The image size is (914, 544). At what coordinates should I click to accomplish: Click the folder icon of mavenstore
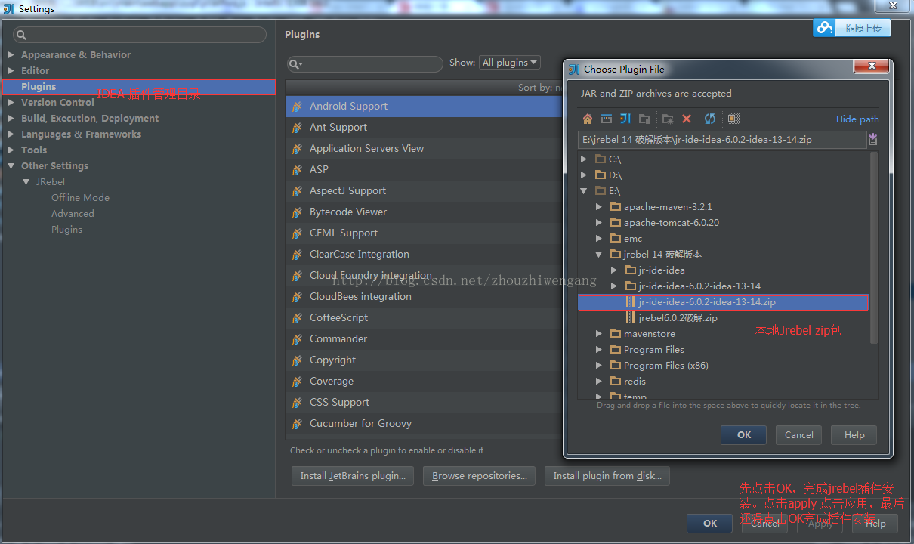pos(616,333)
